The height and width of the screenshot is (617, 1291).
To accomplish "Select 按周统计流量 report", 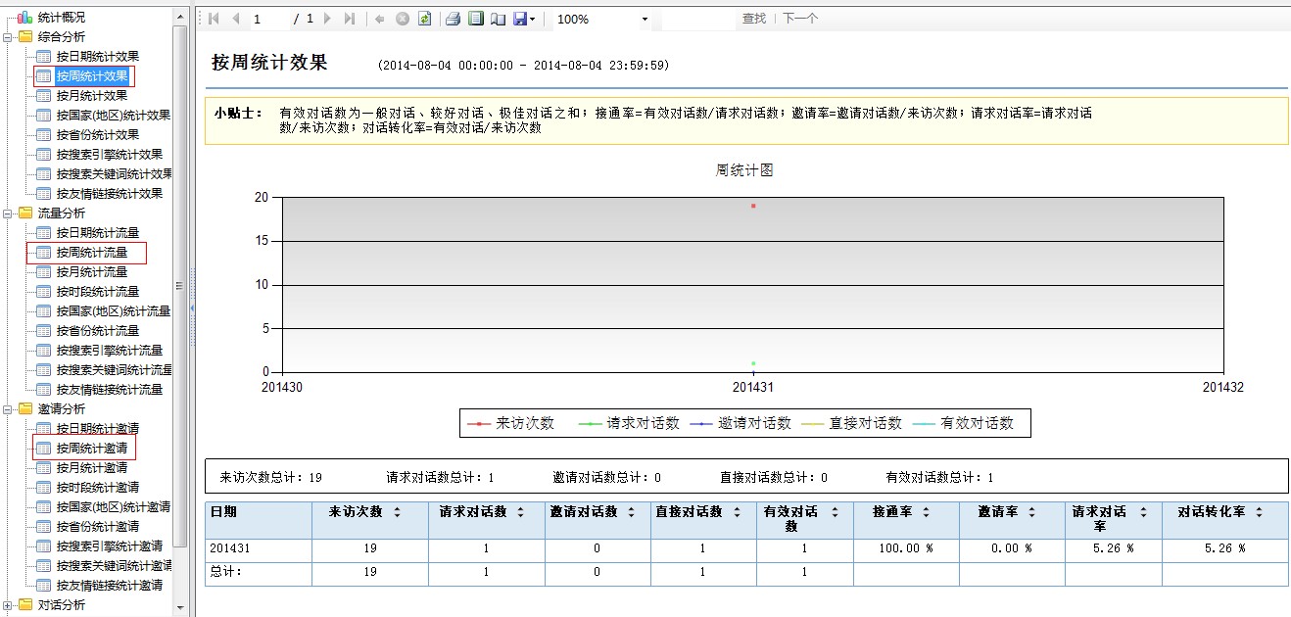I will pos(91,253).
